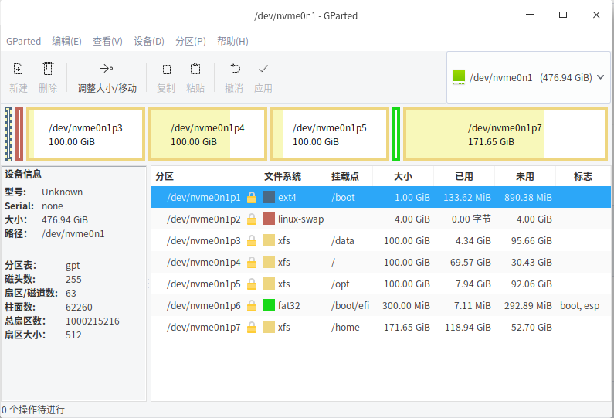Image resolution: width=614 pixels, height=418 pixels.
Task: Click the device dropdown chevron arrow
Action: (601, 77)
